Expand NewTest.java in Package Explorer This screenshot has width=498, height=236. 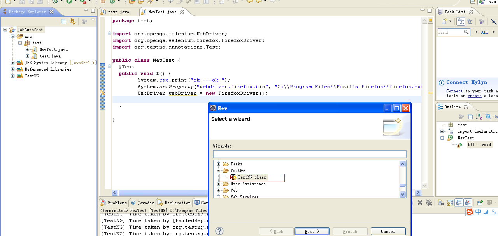pos(28,49)
